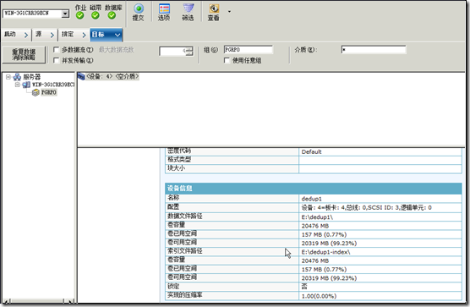Click the E:\dedup1\ data file path value
Screen dimensions: 470x307
point(317,217)
